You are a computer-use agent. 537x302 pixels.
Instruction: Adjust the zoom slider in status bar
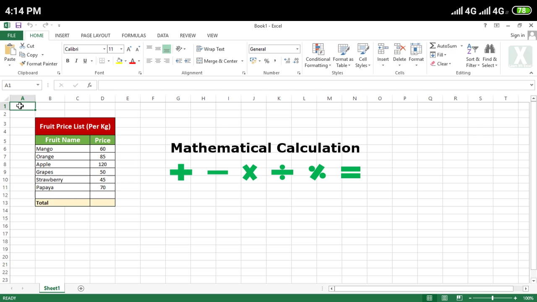click(493, 298)
